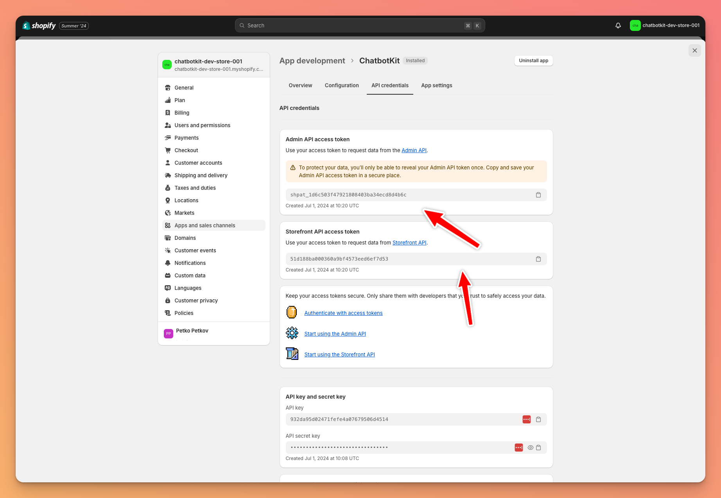Open Start using the Storefront API link
Screen dimensions: 721x498
339,354
